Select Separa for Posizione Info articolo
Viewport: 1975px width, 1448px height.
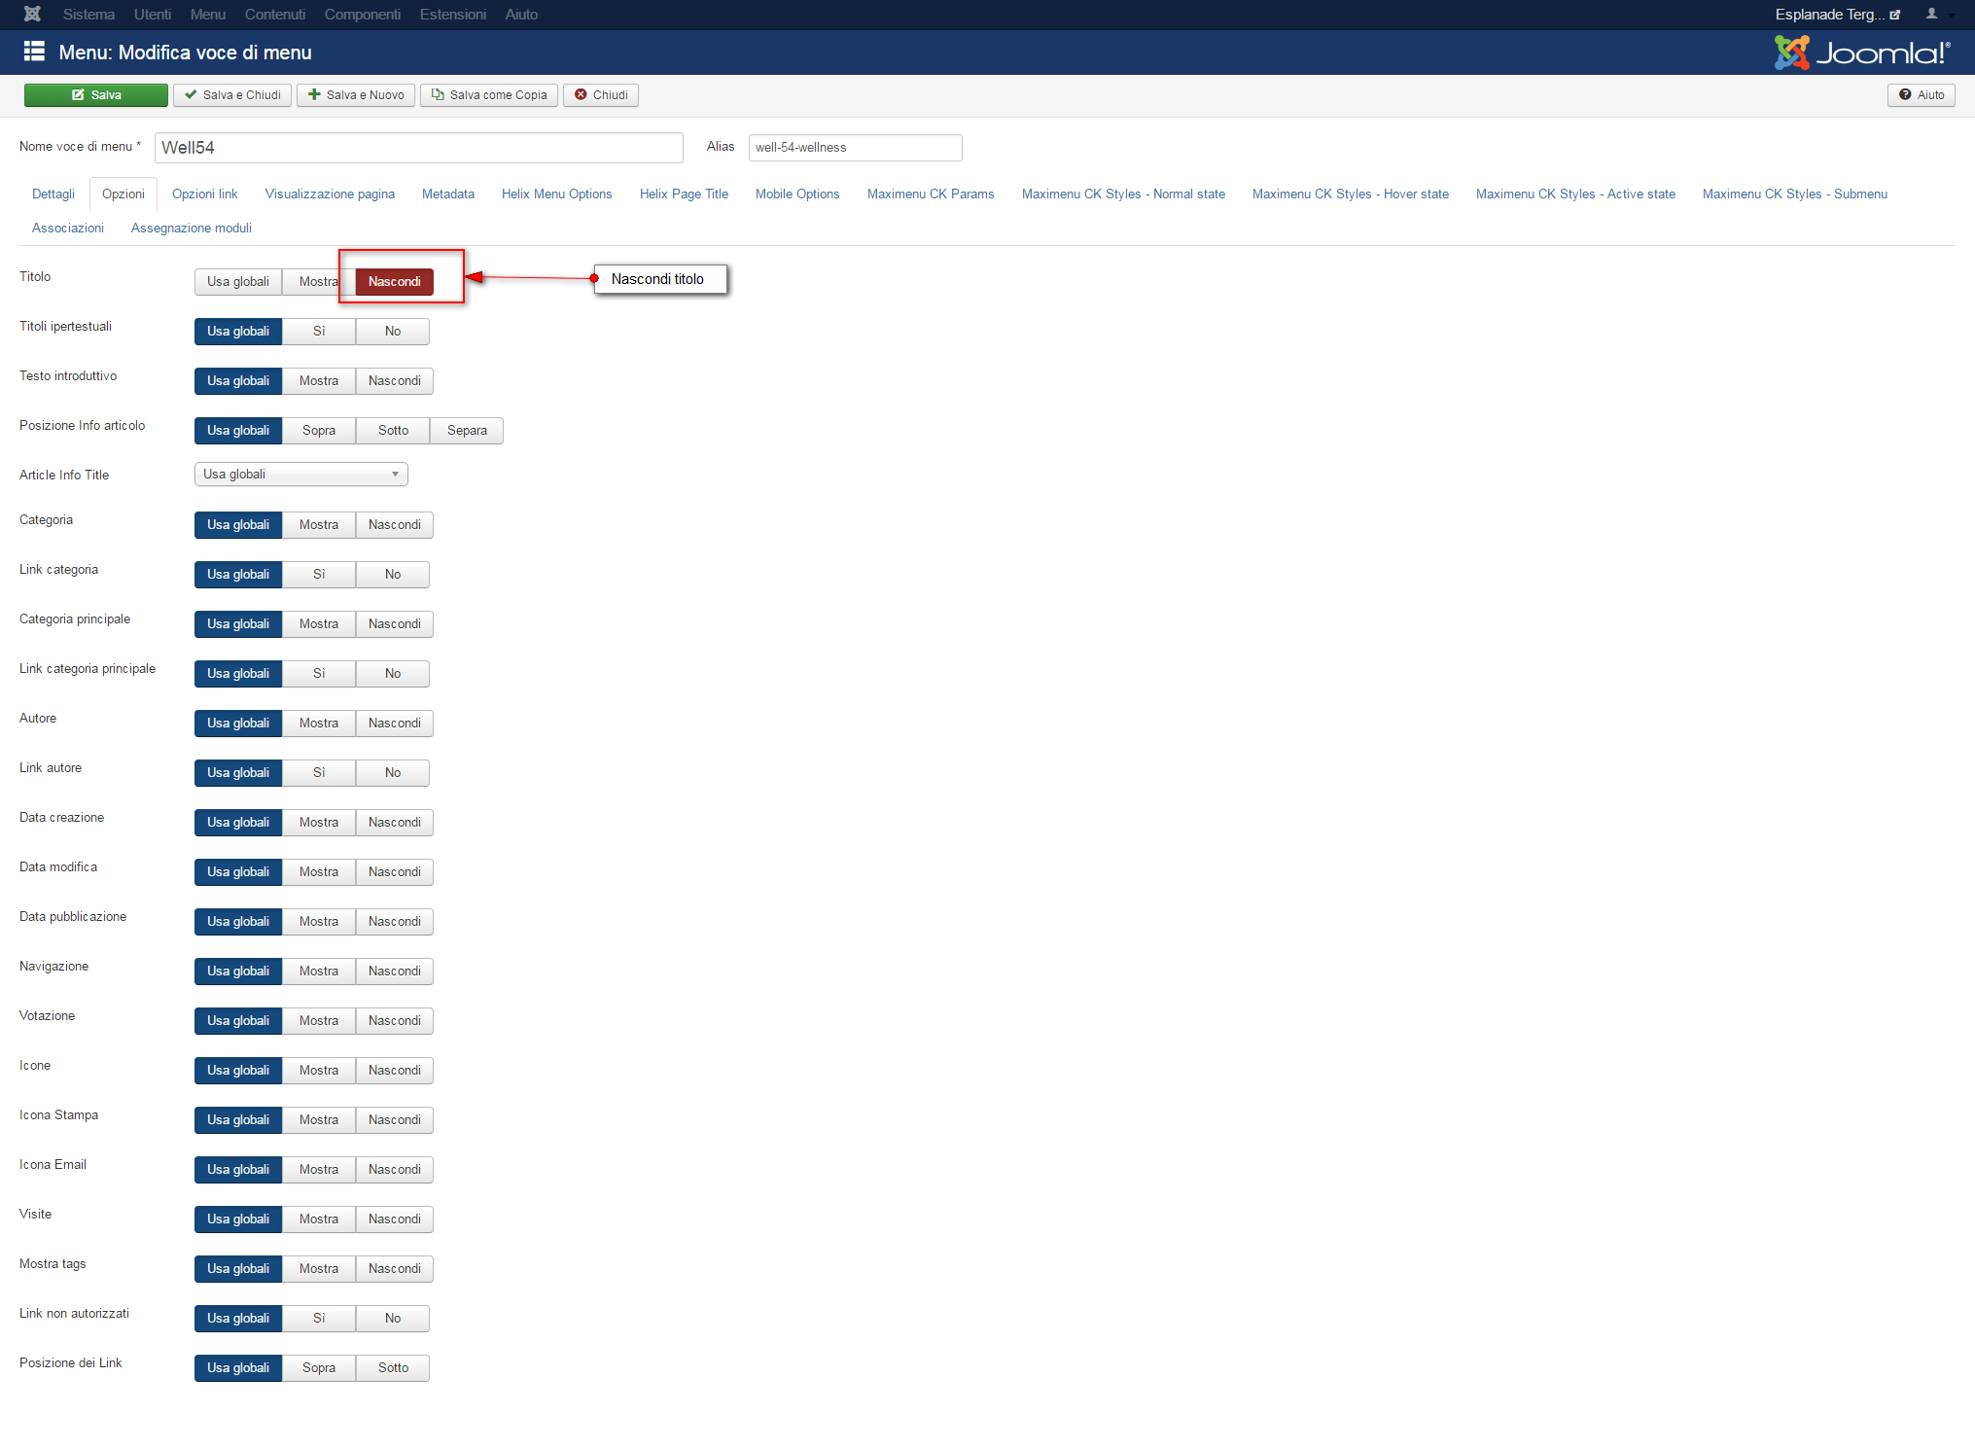[467, 430]
